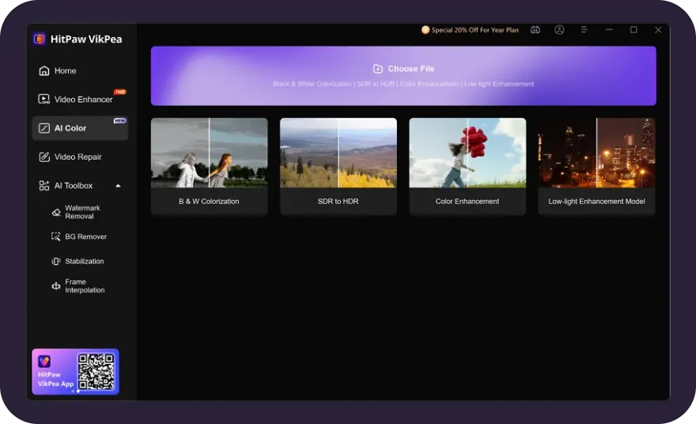Click the HitPaw VikPea title text
Screen dimensions: 696x424
86,39
